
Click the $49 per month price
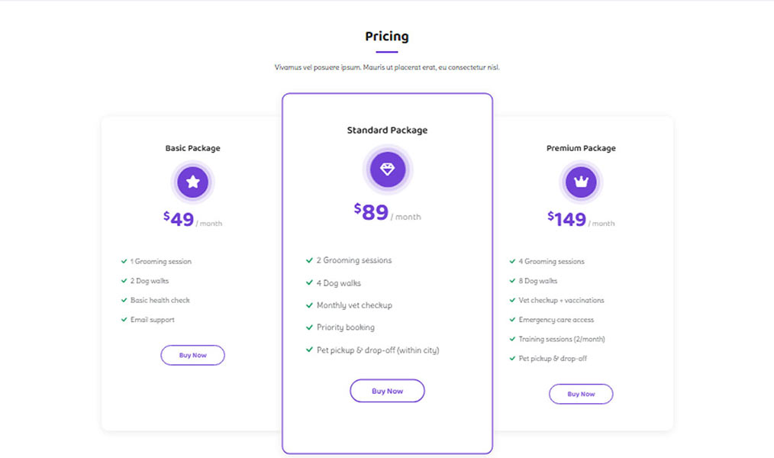193,220
